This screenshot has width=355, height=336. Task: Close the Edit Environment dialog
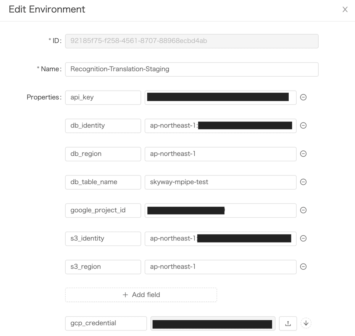point(345,9)
